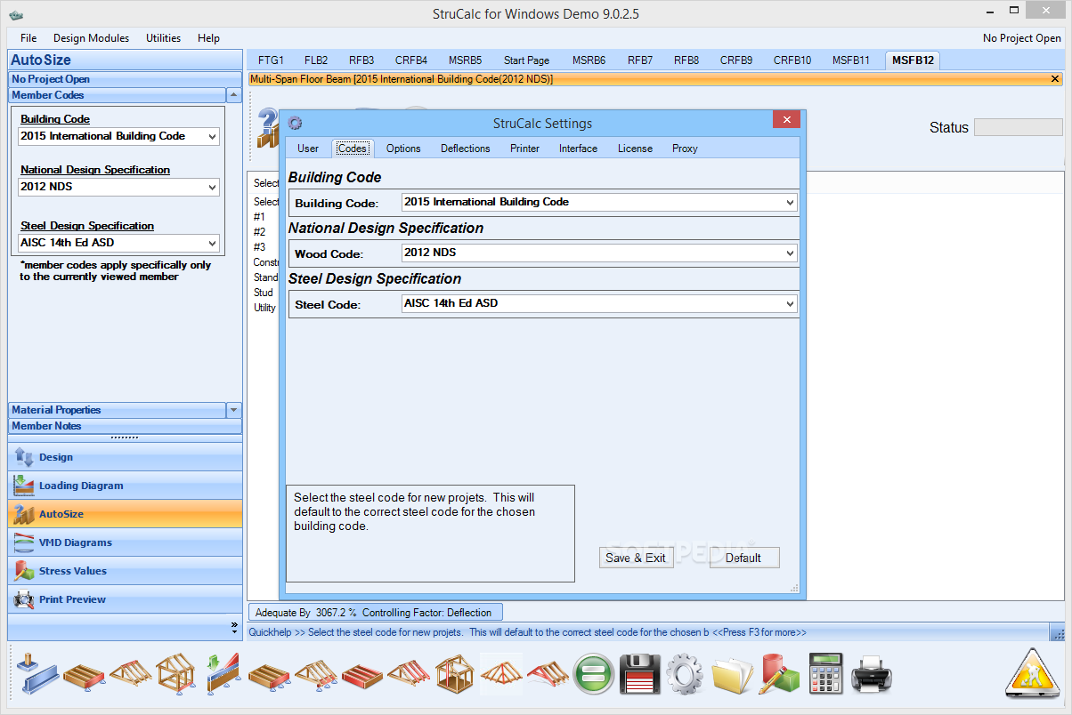This screenshot has height=715, width=1072.
Task: Expand the Material Properties panel arrow
Action: pos(234,410)
